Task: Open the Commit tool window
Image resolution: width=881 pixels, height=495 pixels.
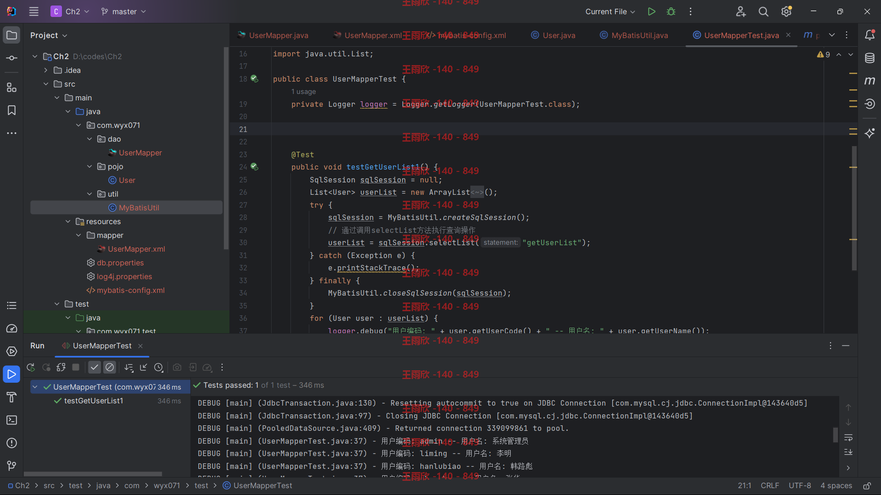Action: pos(12,58)
